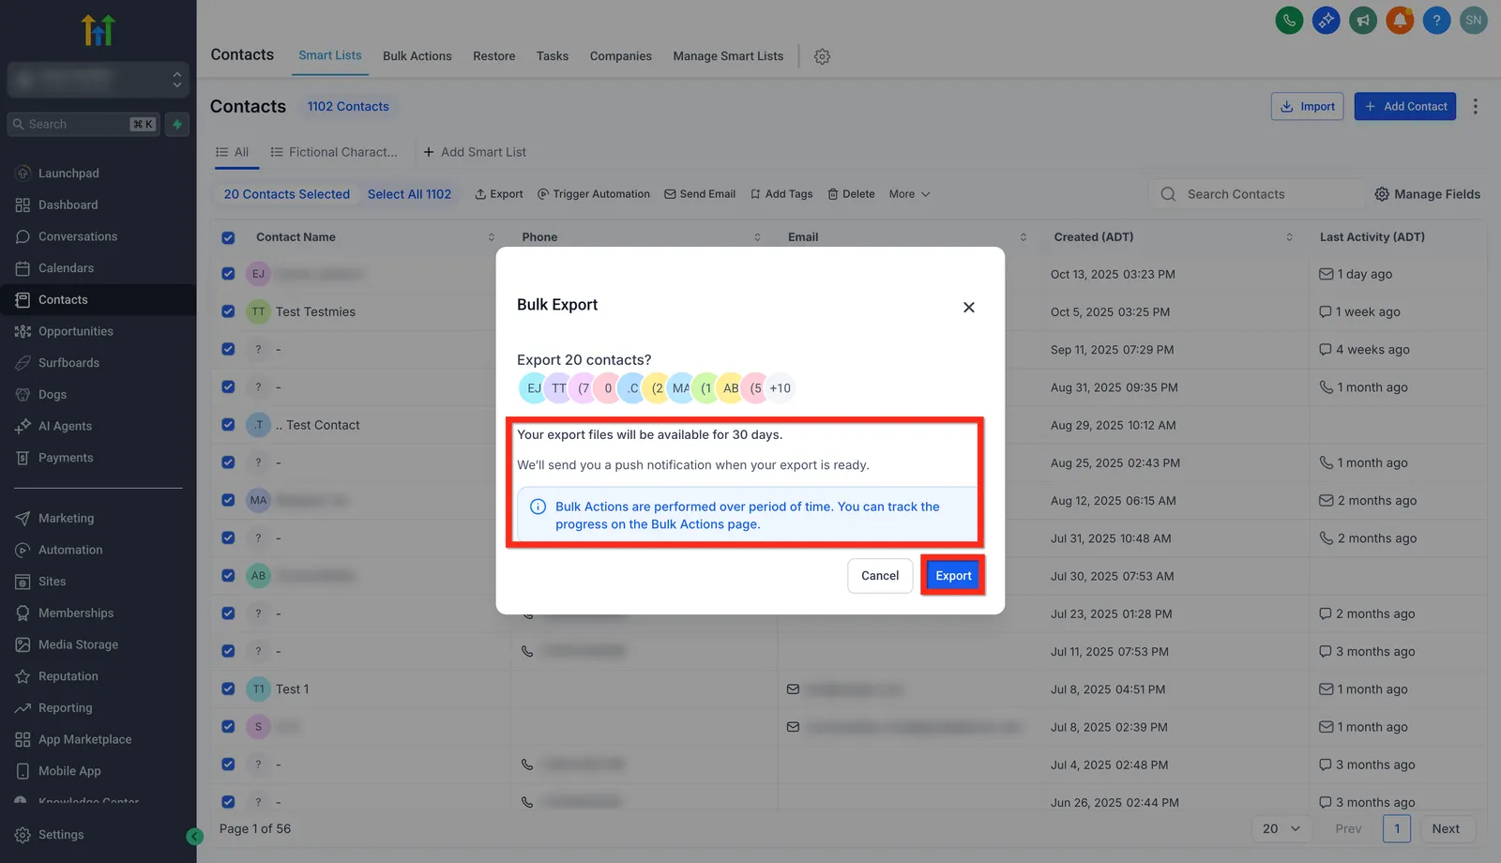Switch to the Restore tab
This screenshot has height=863, width=1501.
[x=494, y=56]
